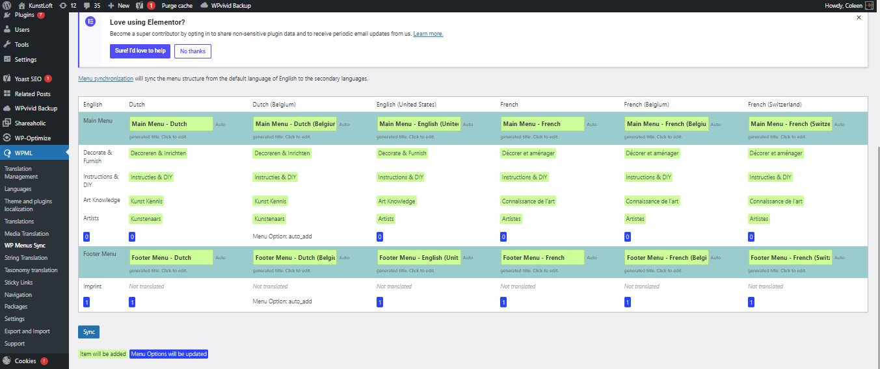The image size is (880, 369).
Task: Click the No thanks button
Action: tap(193, 51)
